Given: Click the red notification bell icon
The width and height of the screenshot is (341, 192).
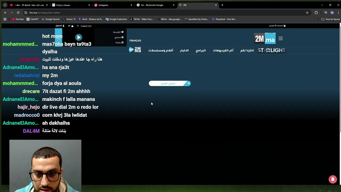Looking at the screenshot, I should (x=333, y=179).
